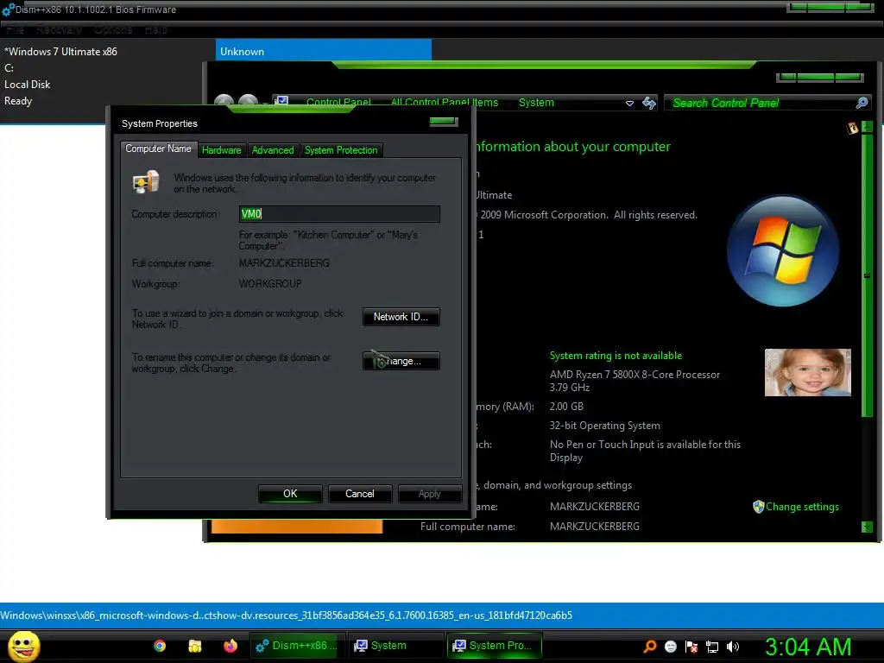The height and width of the screenshot is (663, 884).
Task: Click the shield icon beside Change settings
Action: (758, 507)
